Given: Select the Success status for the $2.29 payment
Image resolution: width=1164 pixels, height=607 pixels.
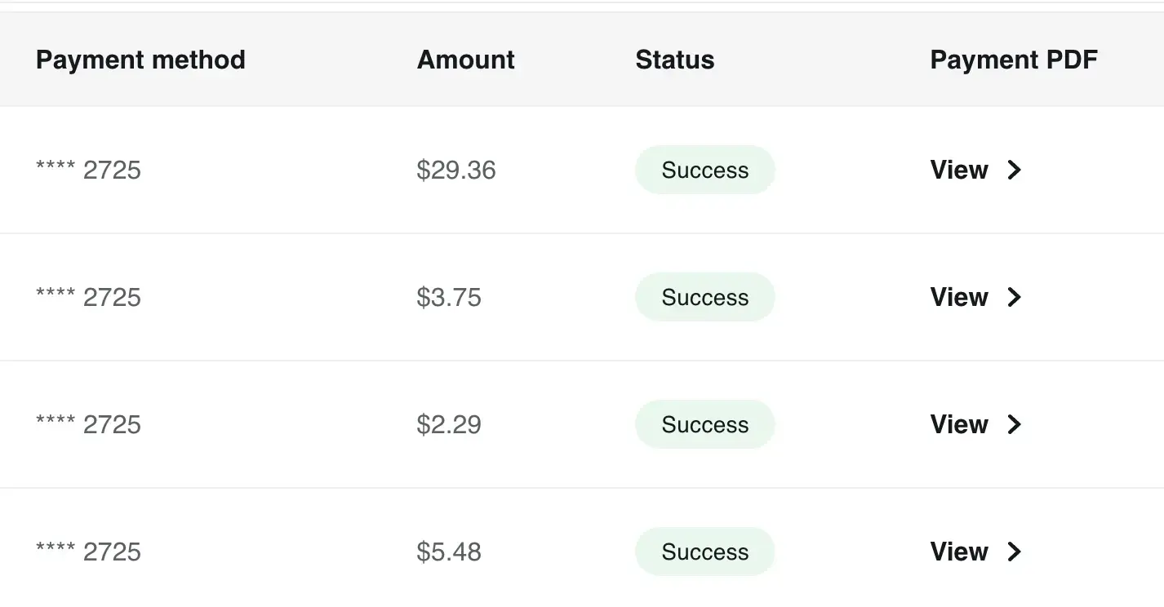Looking at the screenshot, I should click(x=705, y=424).
